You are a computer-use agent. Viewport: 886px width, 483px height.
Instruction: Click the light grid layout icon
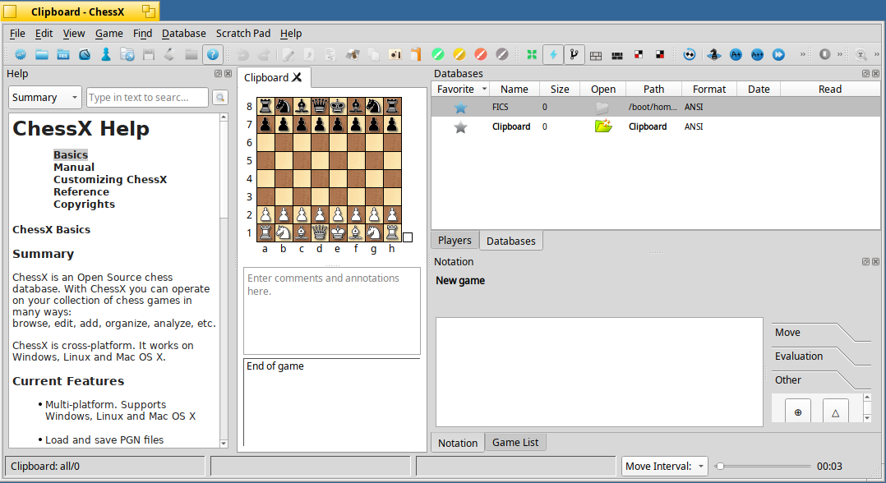(596, 55)
